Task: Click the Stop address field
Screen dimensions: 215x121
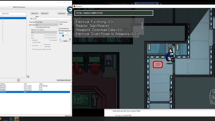Action: tap(45, 38)
